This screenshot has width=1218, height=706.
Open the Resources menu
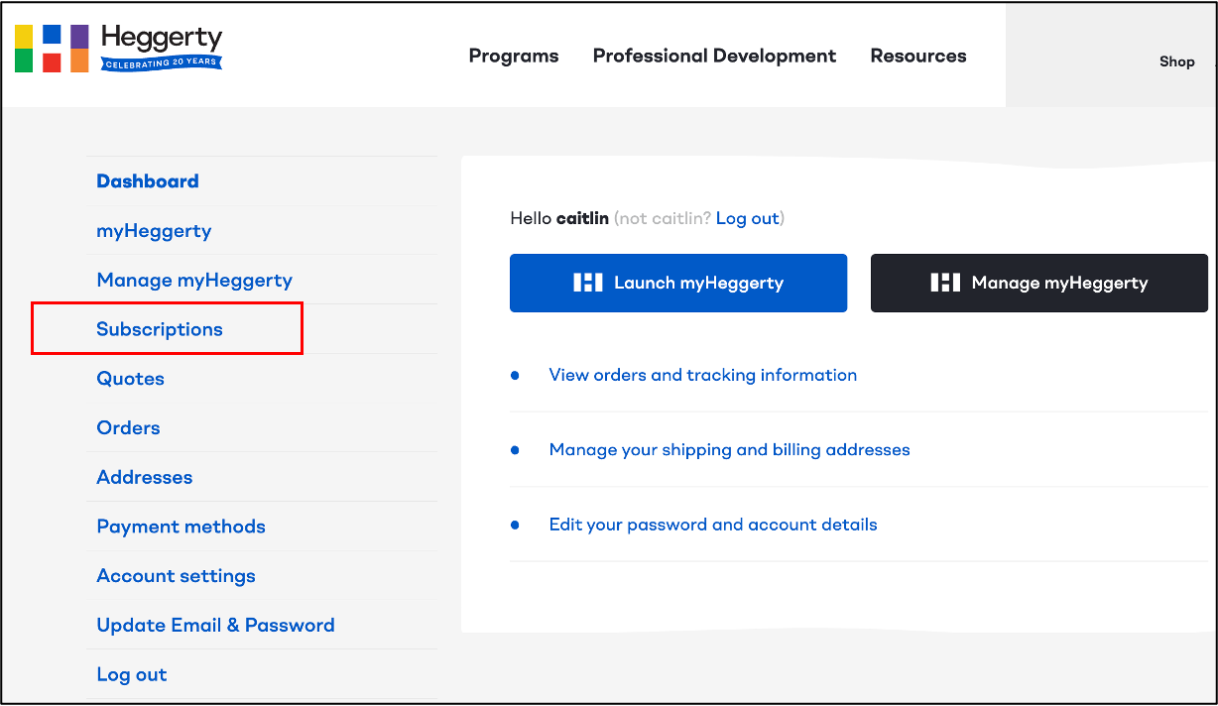pyautogui.click(x=917, y=56)
